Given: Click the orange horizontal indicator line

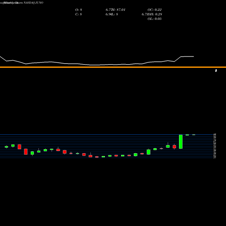Looking at the screenshot, I should point(113,67).
